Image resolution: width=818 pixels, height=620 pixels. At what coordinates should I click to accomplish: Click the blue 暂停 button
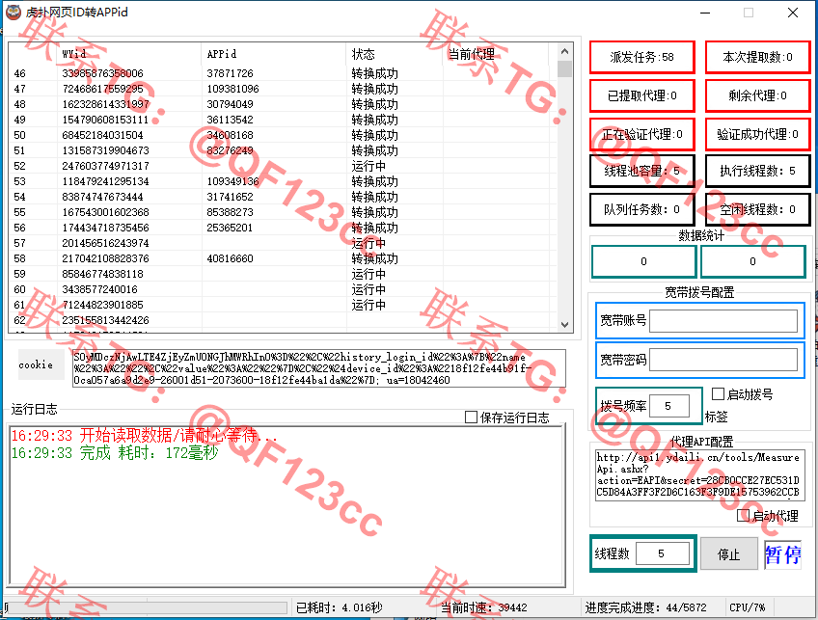click(x=783, y=553)
